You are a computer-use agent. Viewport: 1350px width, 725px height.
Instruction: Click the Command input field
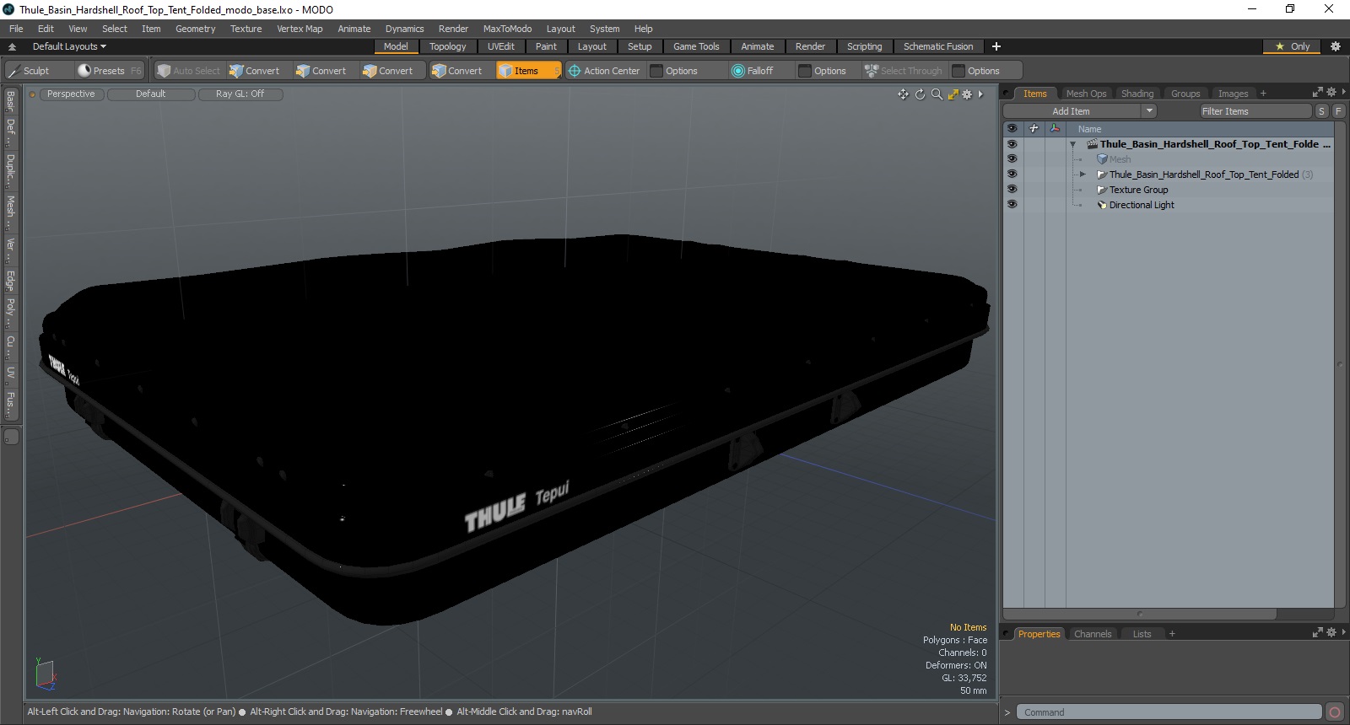pos(1169,712)
